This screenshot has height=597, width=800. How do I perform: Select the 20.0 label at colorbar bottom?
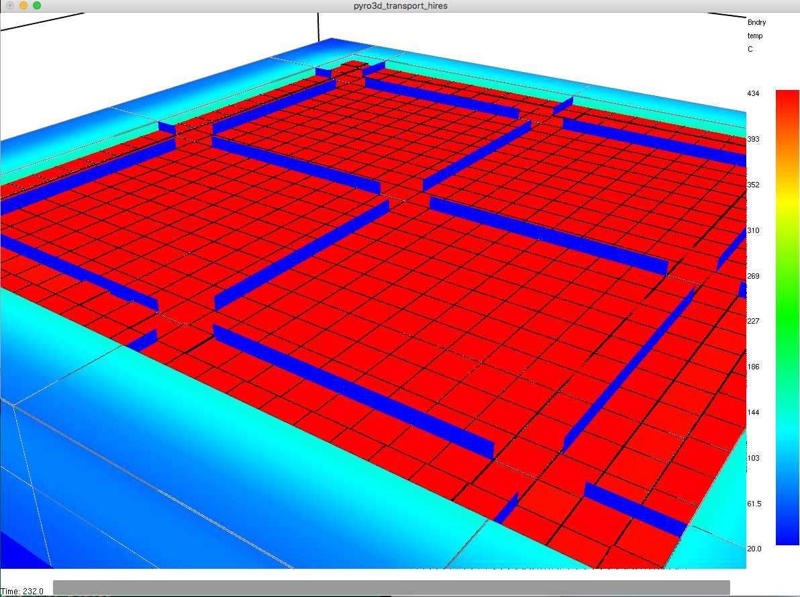(754, 549)
